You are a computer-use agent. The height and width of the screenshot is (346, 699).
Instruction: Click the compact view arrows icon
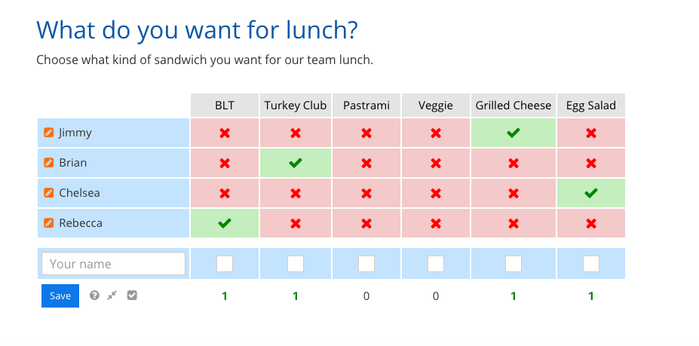coord(112,295)
